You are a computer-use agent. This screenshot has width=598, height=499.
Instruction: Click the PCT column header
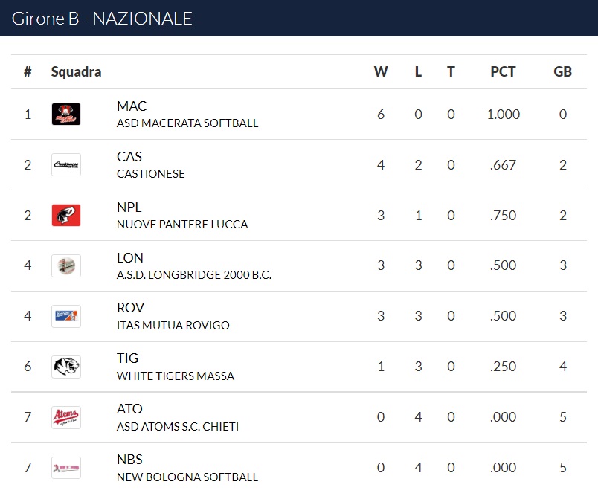pyautogui.click(x=503, y=71)
